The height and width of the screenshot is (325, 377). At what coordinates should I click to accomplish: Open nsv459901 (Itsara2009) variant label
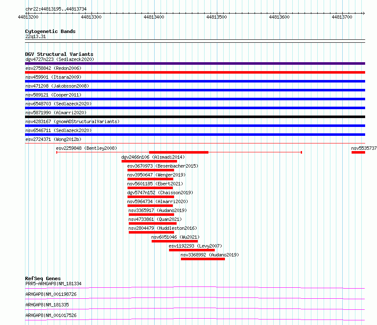tap(53, 77)
